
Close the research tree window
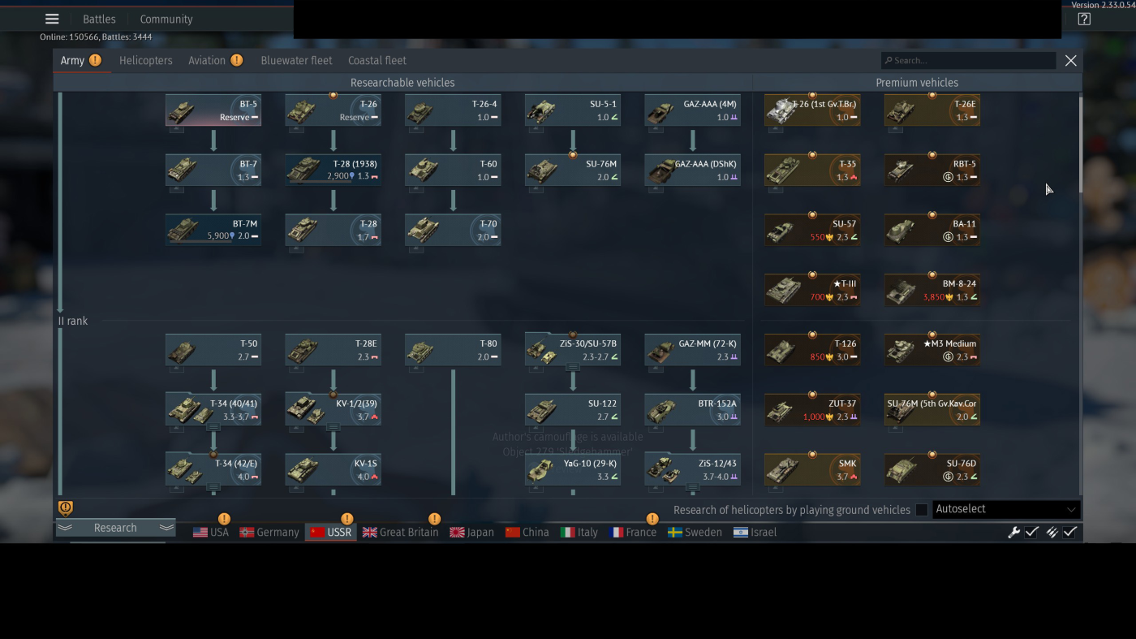coord(1071,60)
